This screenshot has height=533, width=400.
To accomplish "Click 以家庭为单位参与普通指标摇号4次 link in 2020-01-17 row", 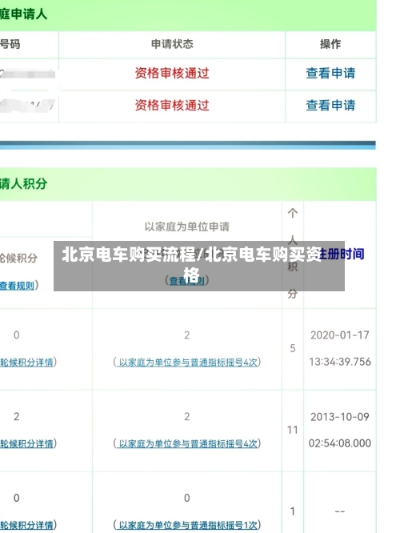I will coord(187,362).
